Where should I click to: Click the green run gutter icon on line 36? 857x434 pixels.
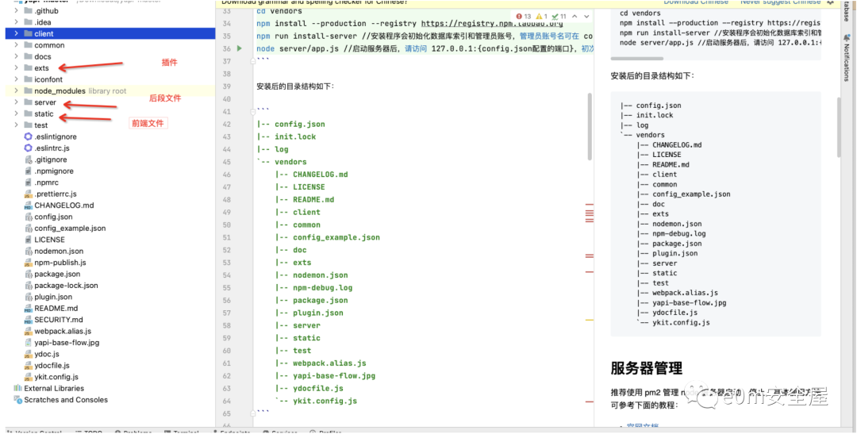coord(240,48)
